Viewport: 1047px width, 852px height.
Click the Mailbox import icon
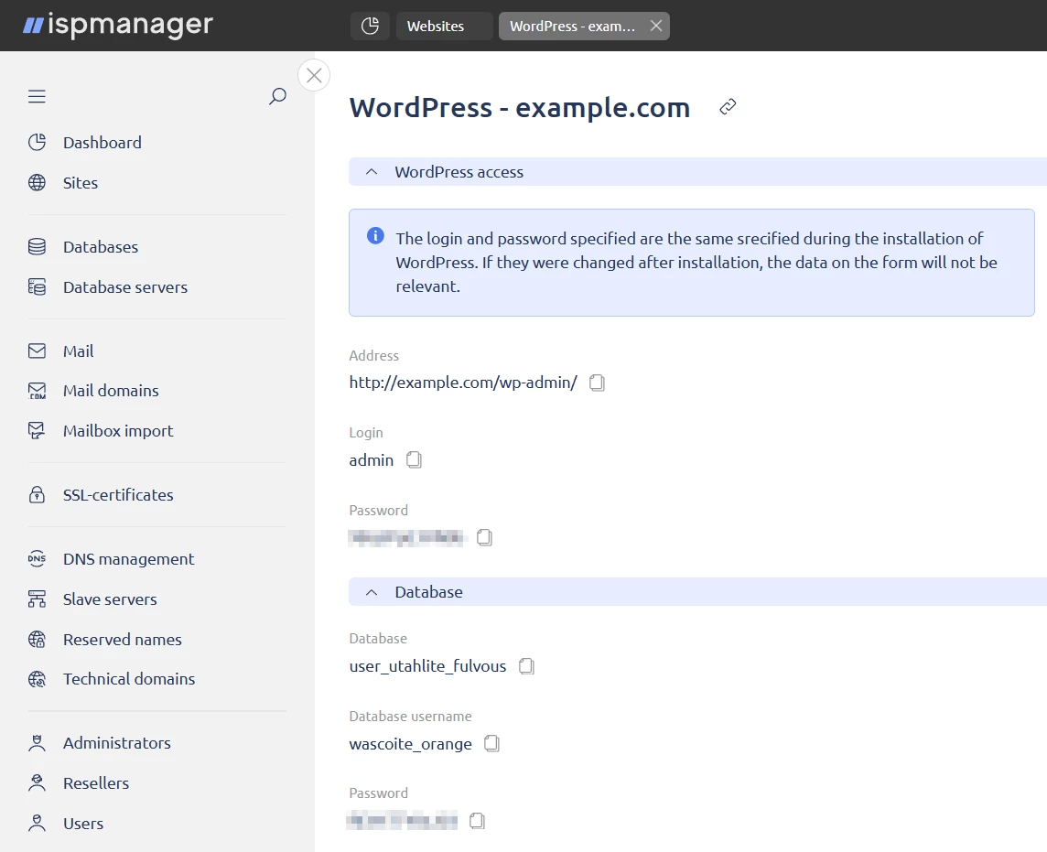tap(38, 431)
